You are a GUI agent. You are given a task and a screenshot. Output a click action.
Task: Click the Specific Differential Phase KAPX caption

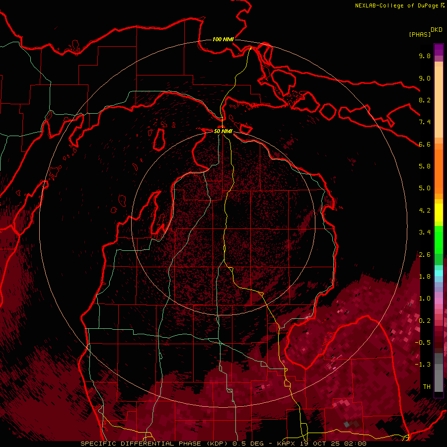223,444
